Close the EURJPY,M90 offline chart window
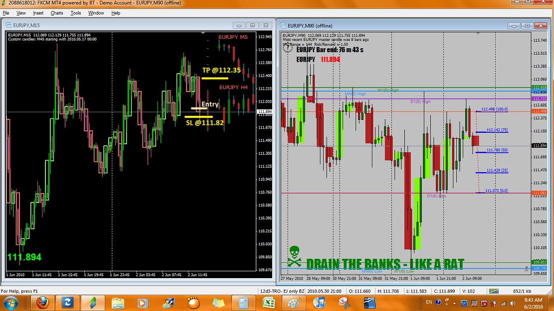The width and height of the screenshot is (554, 311). tap(541, 26)
